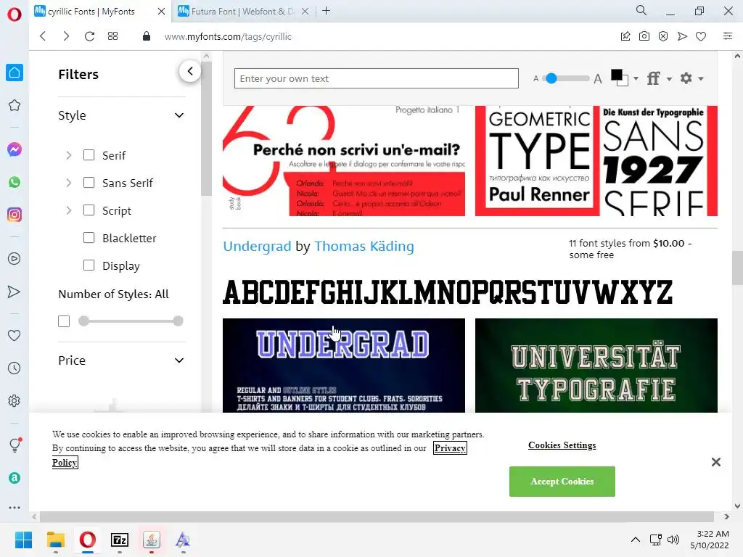This screenshot has width=743, height=557.
Task: Open a new tab with plus button
Action: [326, 11]
